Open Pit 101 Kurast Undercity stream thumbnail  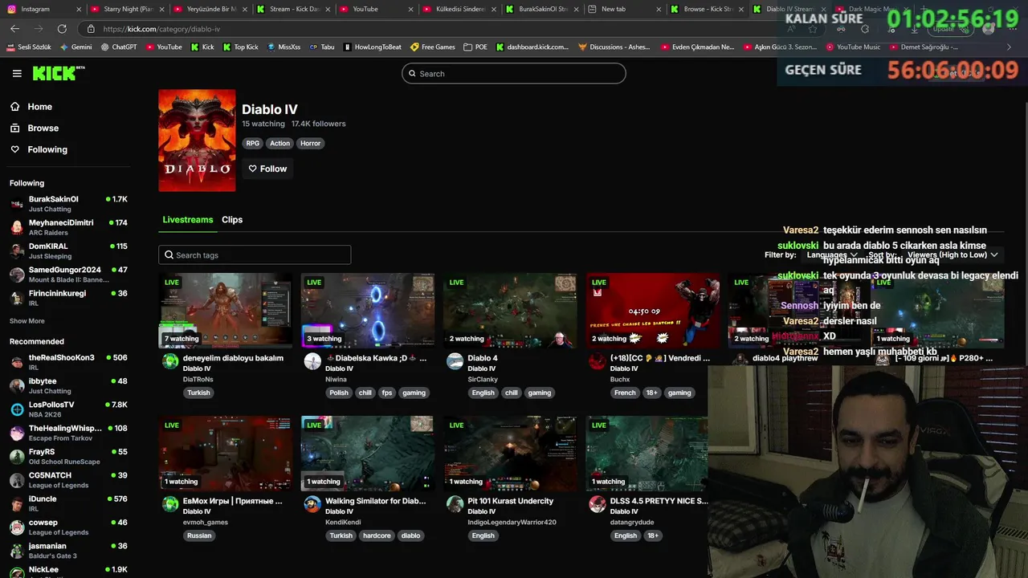pos(510,454)
